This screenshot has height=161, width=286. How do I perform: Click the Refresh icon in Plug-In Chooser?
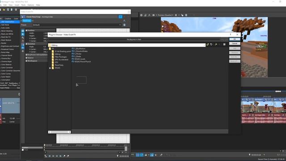211,44
